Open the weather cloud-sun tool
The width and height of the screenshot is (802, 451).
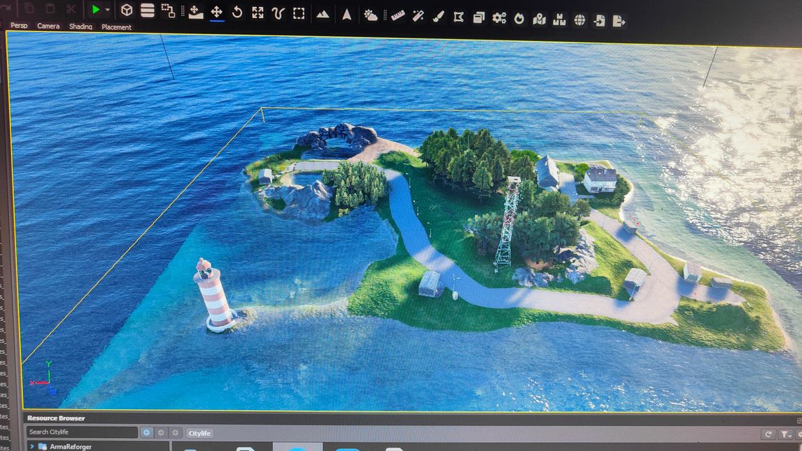pos(371,15)
